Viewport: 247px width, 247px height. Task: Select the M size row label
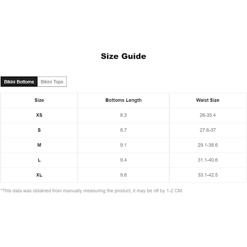click(39, 145)
